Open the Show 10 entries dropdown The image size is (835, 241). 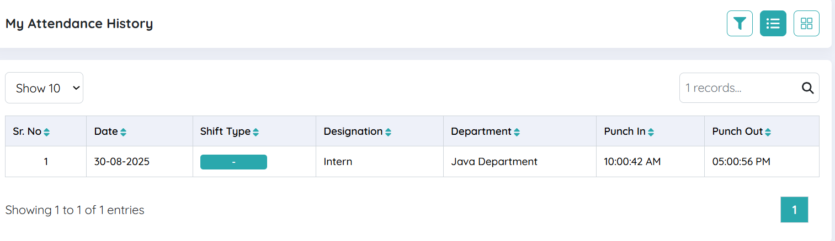(x=44, y=88)
